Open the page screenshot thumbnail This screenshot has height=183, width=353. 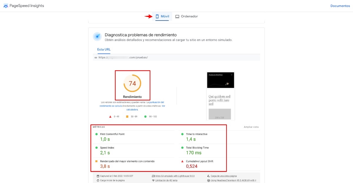[x=220, y=96]
